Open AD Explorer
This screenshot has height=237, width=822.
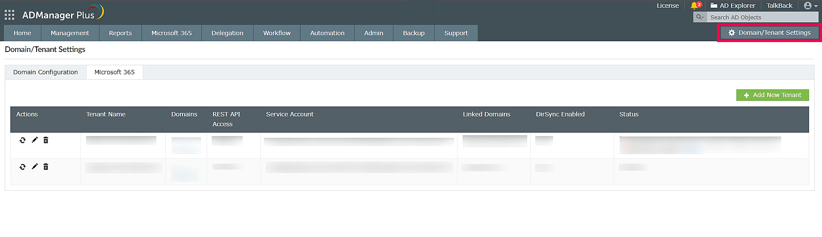(x=733, y=6)
